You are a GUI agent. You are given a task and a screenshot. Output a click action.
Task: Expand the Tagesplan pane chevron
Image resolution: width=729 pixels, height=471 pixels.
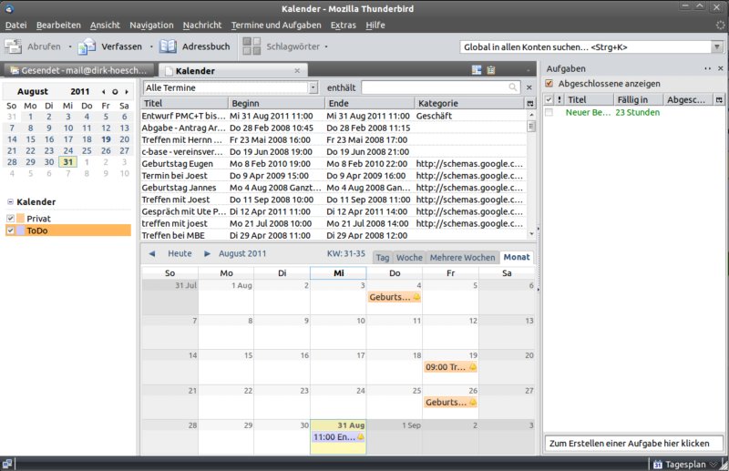tap(713, 464)
